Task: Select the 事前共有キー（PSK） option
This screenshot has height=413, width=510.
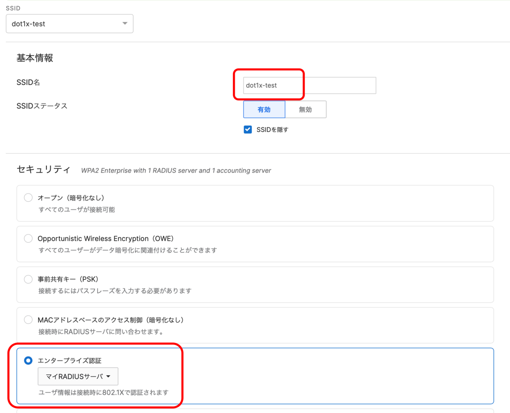Action: pos(28,279)
